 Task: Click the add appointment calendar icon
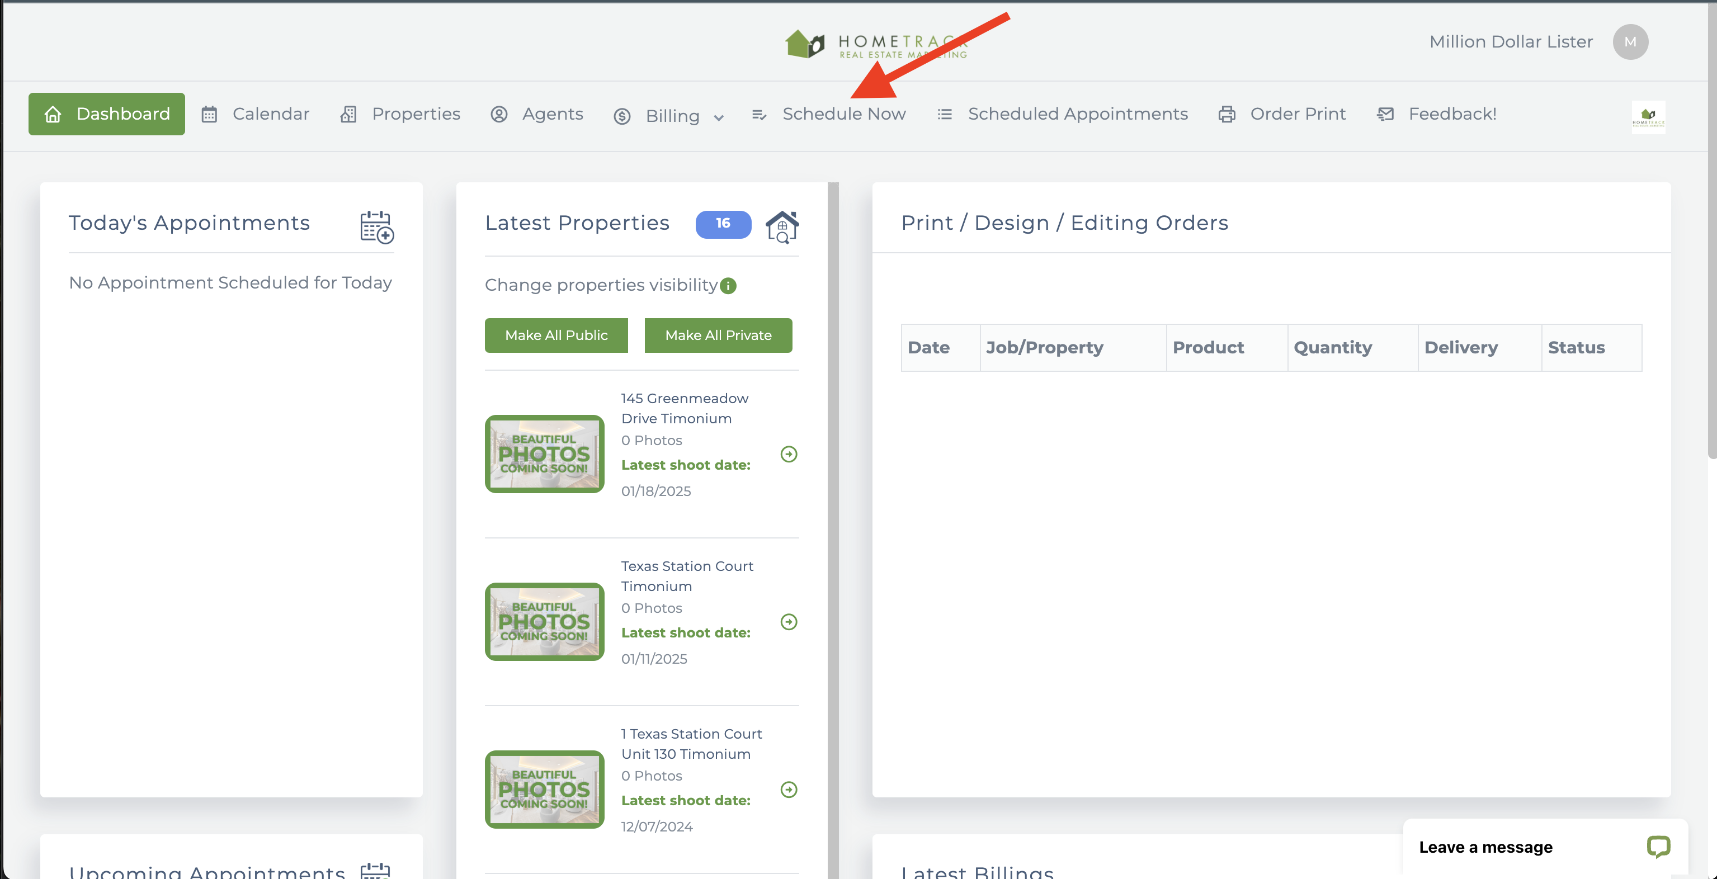coord(376,226)
